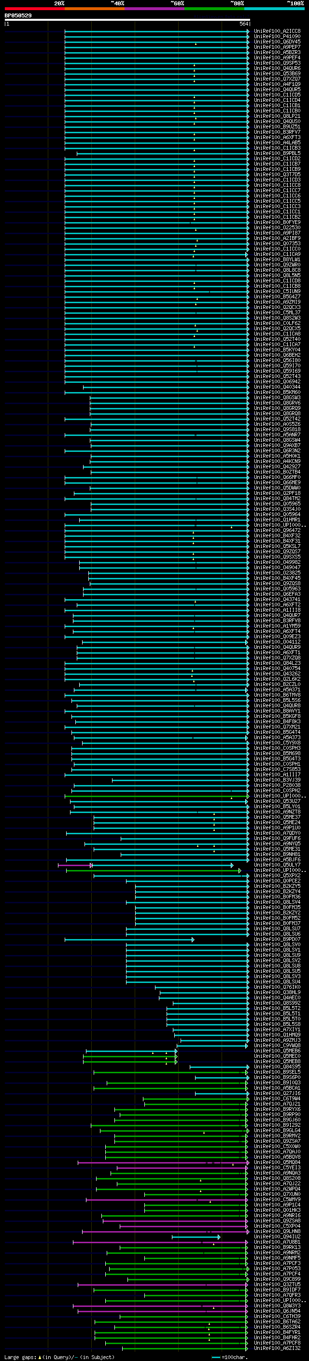The image size is (309, 1361).
Task: Click label UniRef100_A4F1Q9
Action: click(277, 84)
